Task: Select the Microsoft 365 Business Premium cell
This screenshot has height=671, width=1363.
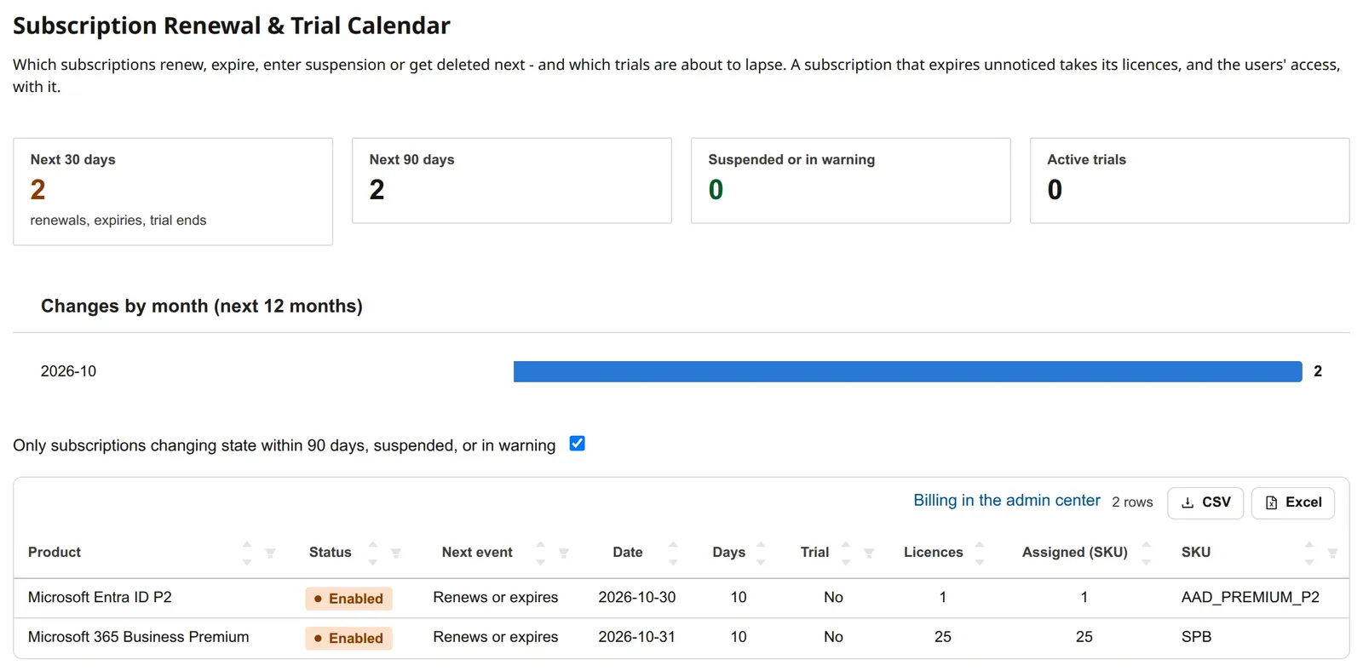Action: coord(139,637)
